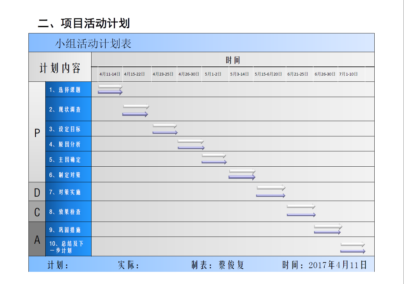Select blue actual arrow in 选择课题 row
This screenshot has height=284, width=404.
pyautogui.click(x=110, y=92)
